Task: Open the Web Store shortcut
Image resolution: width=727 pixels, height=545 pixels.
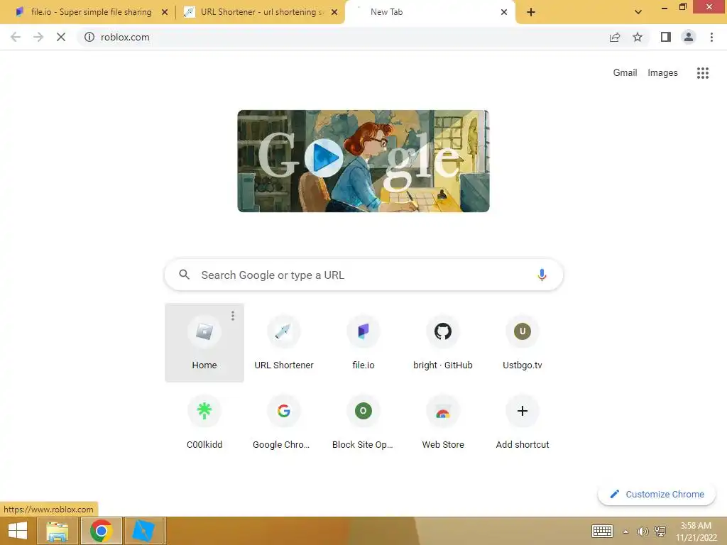Action: tap(443, 422)
